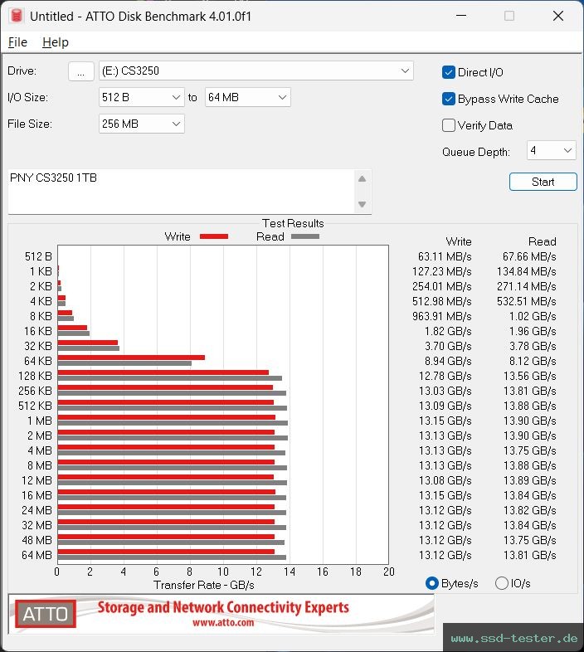Expand the drive selection dropdown (E:) CS3250
Viewport: 584px width, 652px height.
255,71
